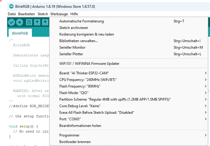Click Boardinformationen holen
Screen dimensions: 210x146
click(x=80, y=126)
